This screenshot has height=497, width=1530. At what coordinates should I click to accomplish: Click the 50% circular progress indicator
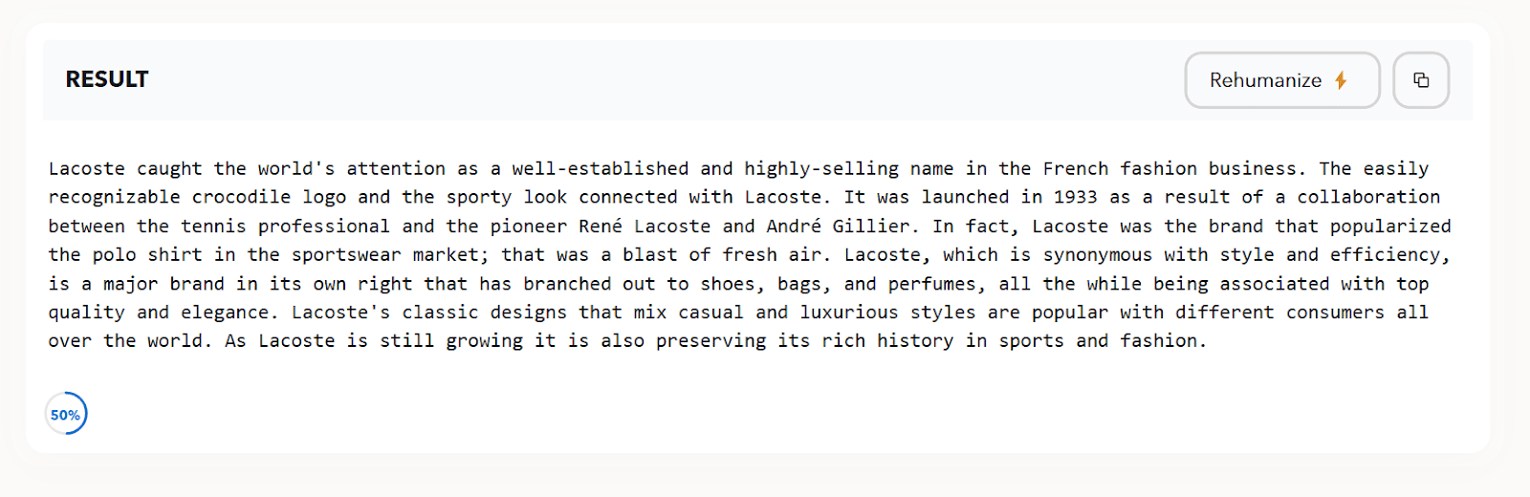click(x=66, y=414)
